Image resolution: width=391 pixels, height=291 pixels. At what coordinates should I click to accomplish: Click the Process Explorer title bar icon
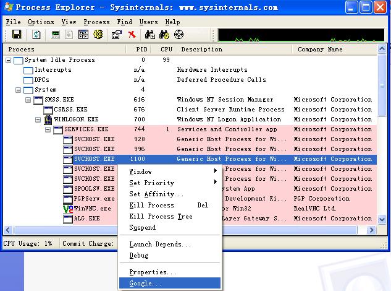click(9, 7)
